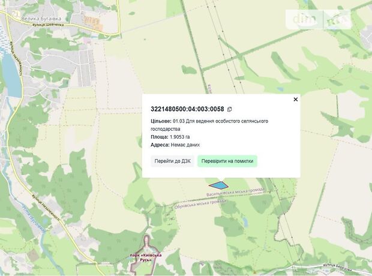Select the blue highlighted land parcel
The height and width of the screenshot is (276, 372).
click(x=219, y=185)
